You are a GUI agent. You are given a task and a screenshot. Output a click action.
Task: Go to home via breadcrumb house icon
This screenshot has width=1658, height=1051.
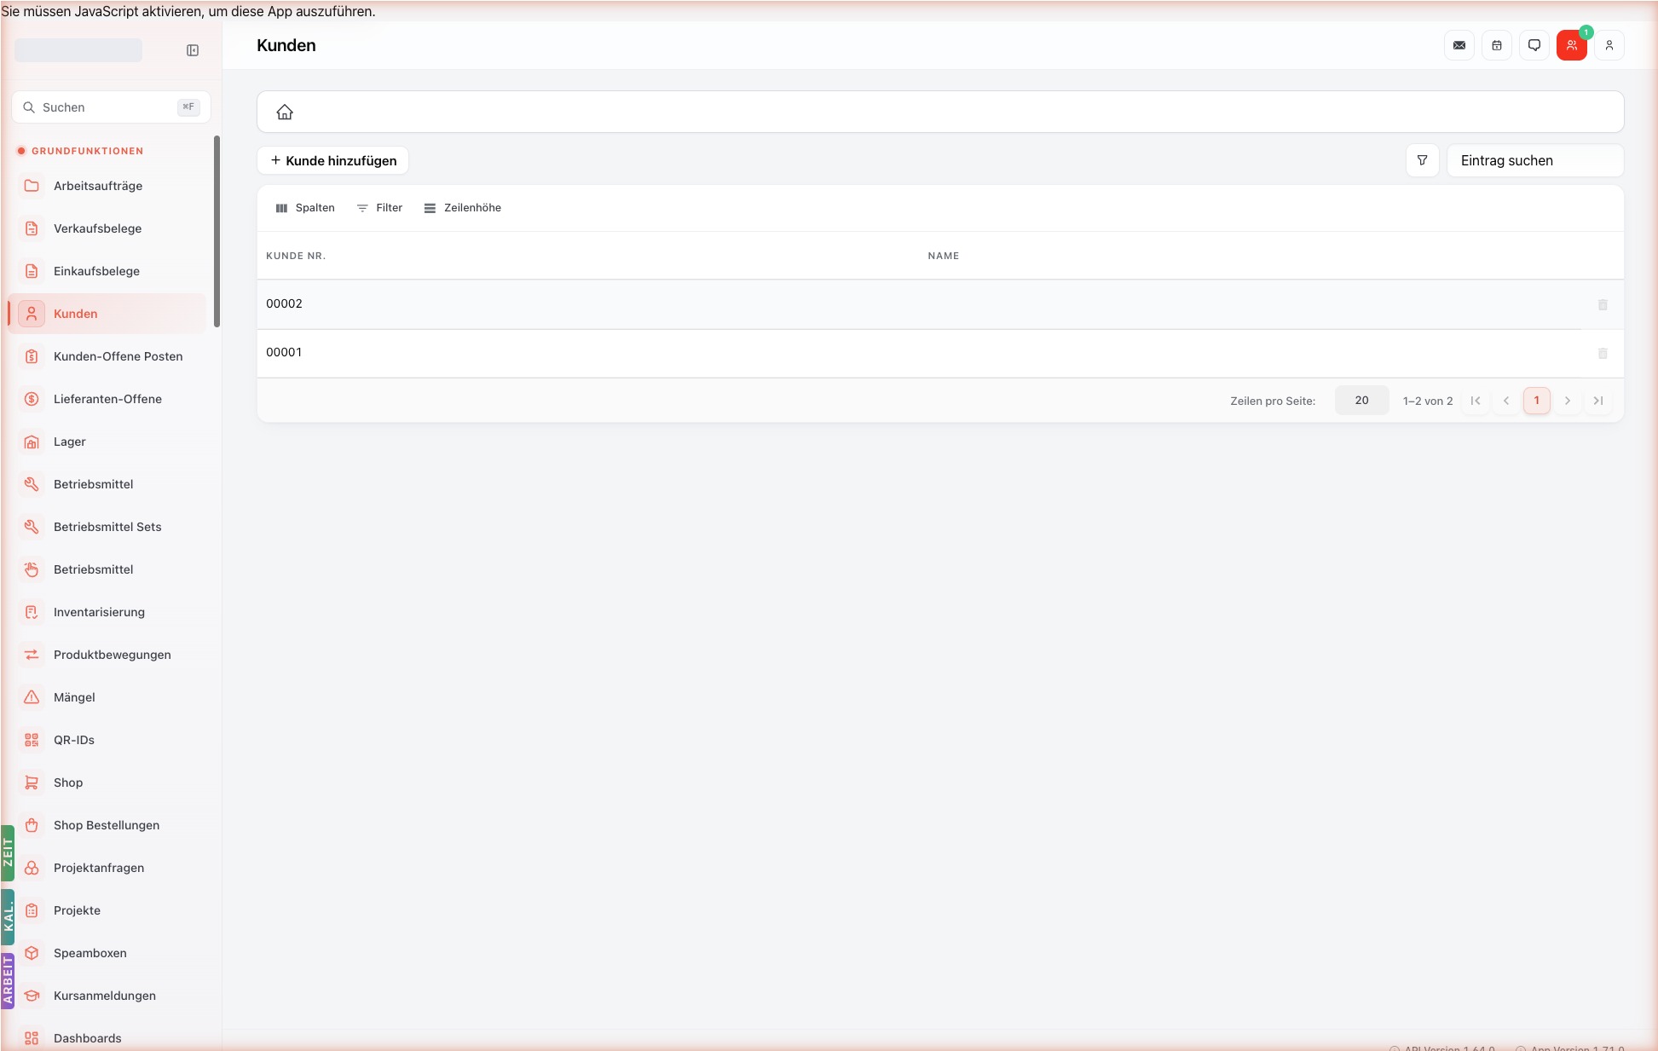point(285,112)
